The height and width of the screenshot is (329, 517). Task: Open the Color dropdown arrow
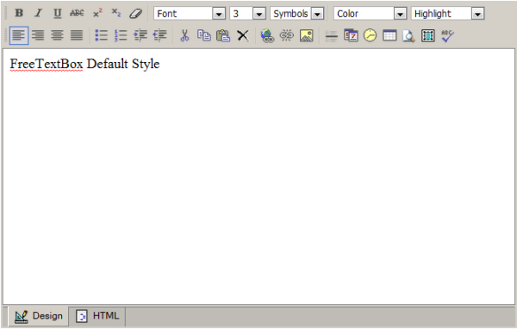click(x=400, y=14)
